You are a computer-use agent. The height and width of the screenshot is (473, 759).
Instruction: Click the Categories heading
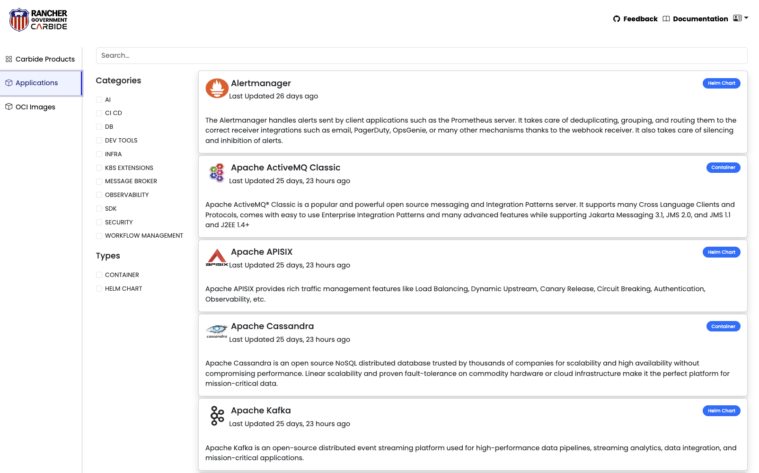(x=118, y=80)
